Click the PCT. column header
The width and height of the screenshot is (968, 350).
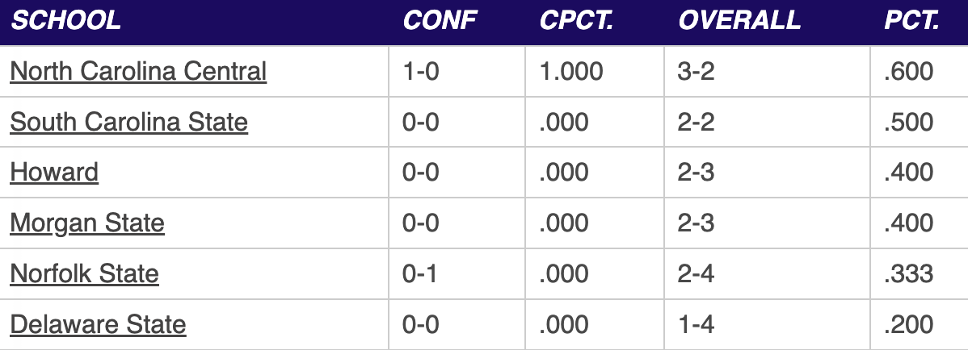click(911, 20)
